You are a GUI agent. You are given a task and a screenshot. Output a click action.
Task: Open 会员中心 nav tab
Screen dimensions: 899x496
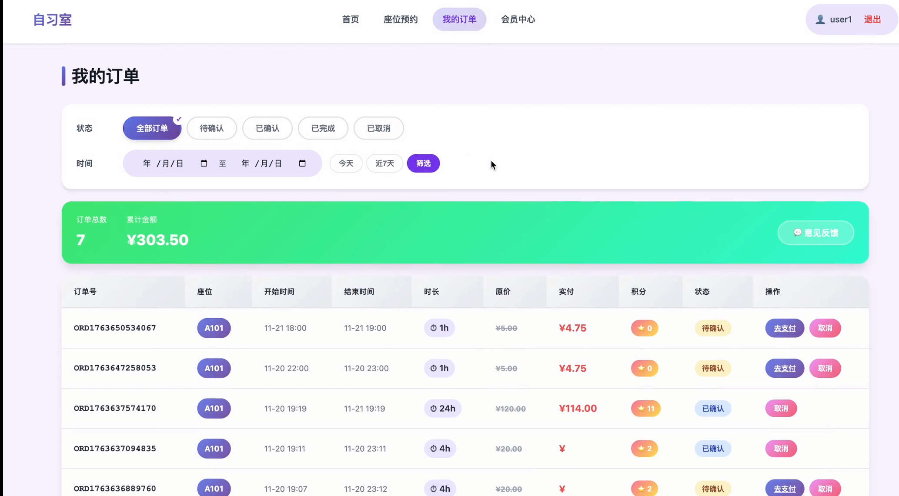click(518, 20)
